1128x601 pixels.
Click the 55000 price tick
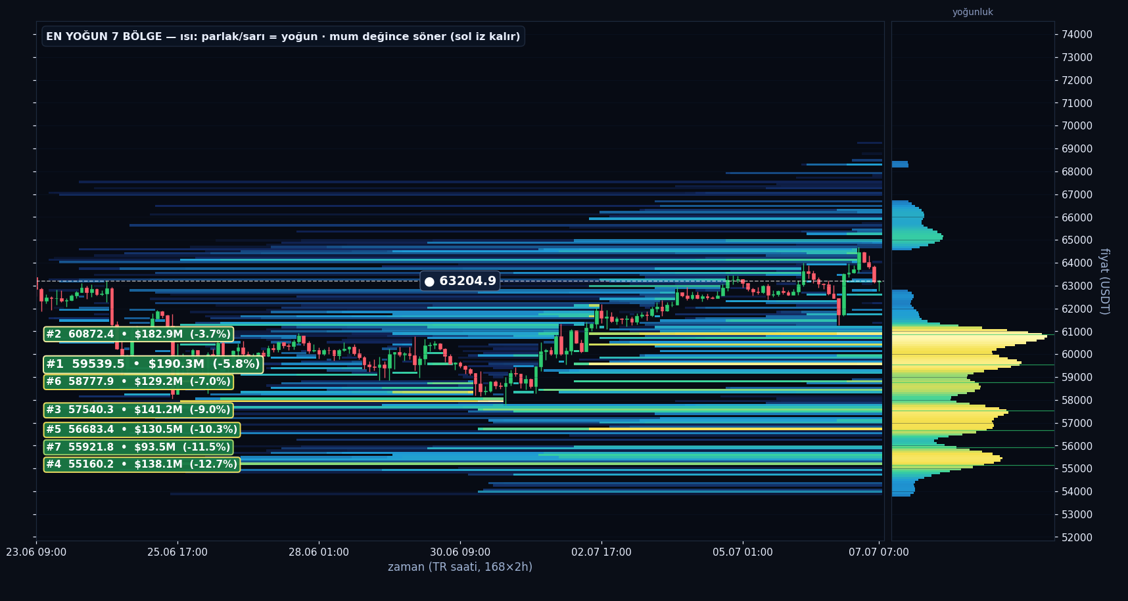point(1077,469)
